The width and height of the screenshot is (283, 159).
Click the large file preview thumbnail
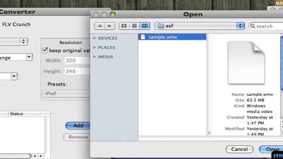pos(246,63)
